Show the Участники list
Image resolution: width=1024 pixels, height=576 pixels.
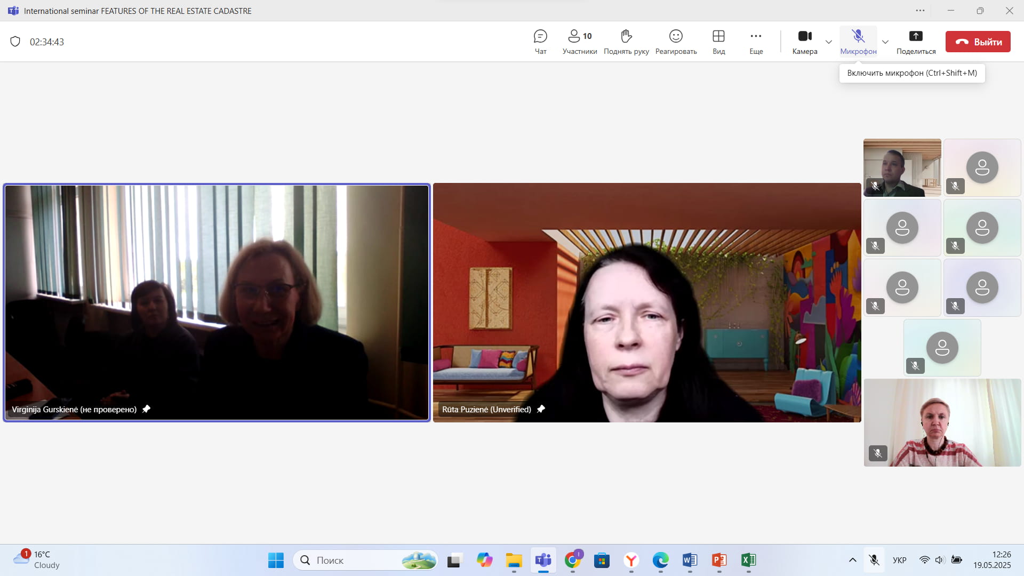[x=580, y=42]
